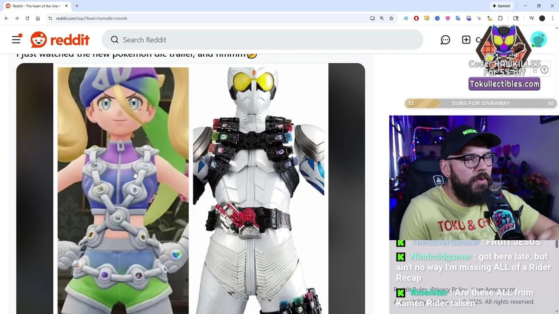Bookmark this page with star icon
The image size is (559, 314).
point(391,18)
